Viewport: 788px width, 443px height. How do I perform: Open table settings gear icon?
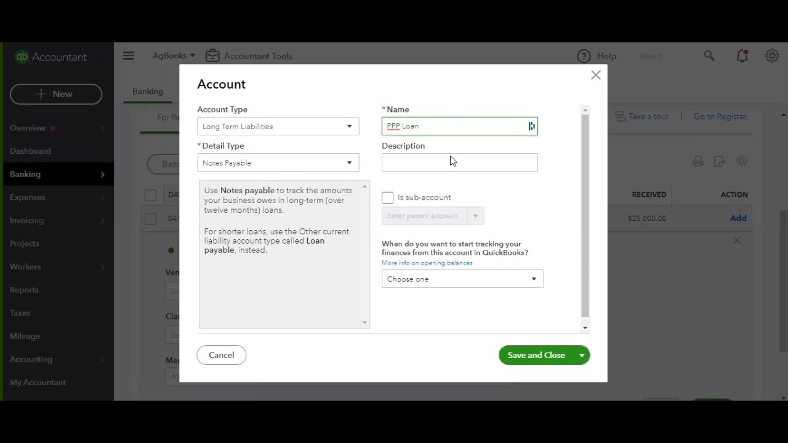[x=741, y=161]
